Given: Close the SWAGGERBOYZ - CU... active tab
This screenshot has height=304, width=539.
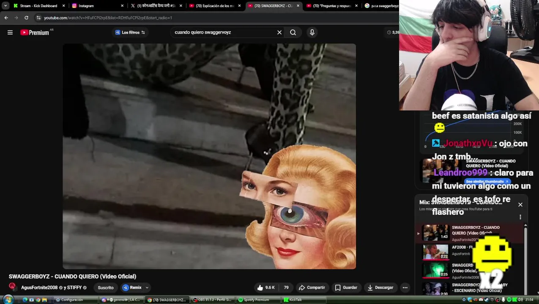Looking at the screenshot, I should [x=298, y=6].
